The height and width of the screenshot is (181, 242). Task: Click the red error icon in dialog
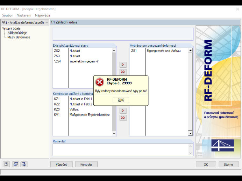(x=100, y=82)
